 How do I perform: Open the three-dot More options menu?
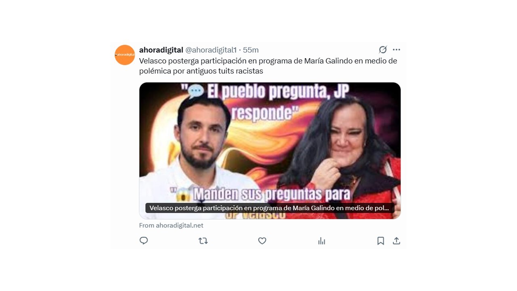pyautogui.click(x=396, y=50)
